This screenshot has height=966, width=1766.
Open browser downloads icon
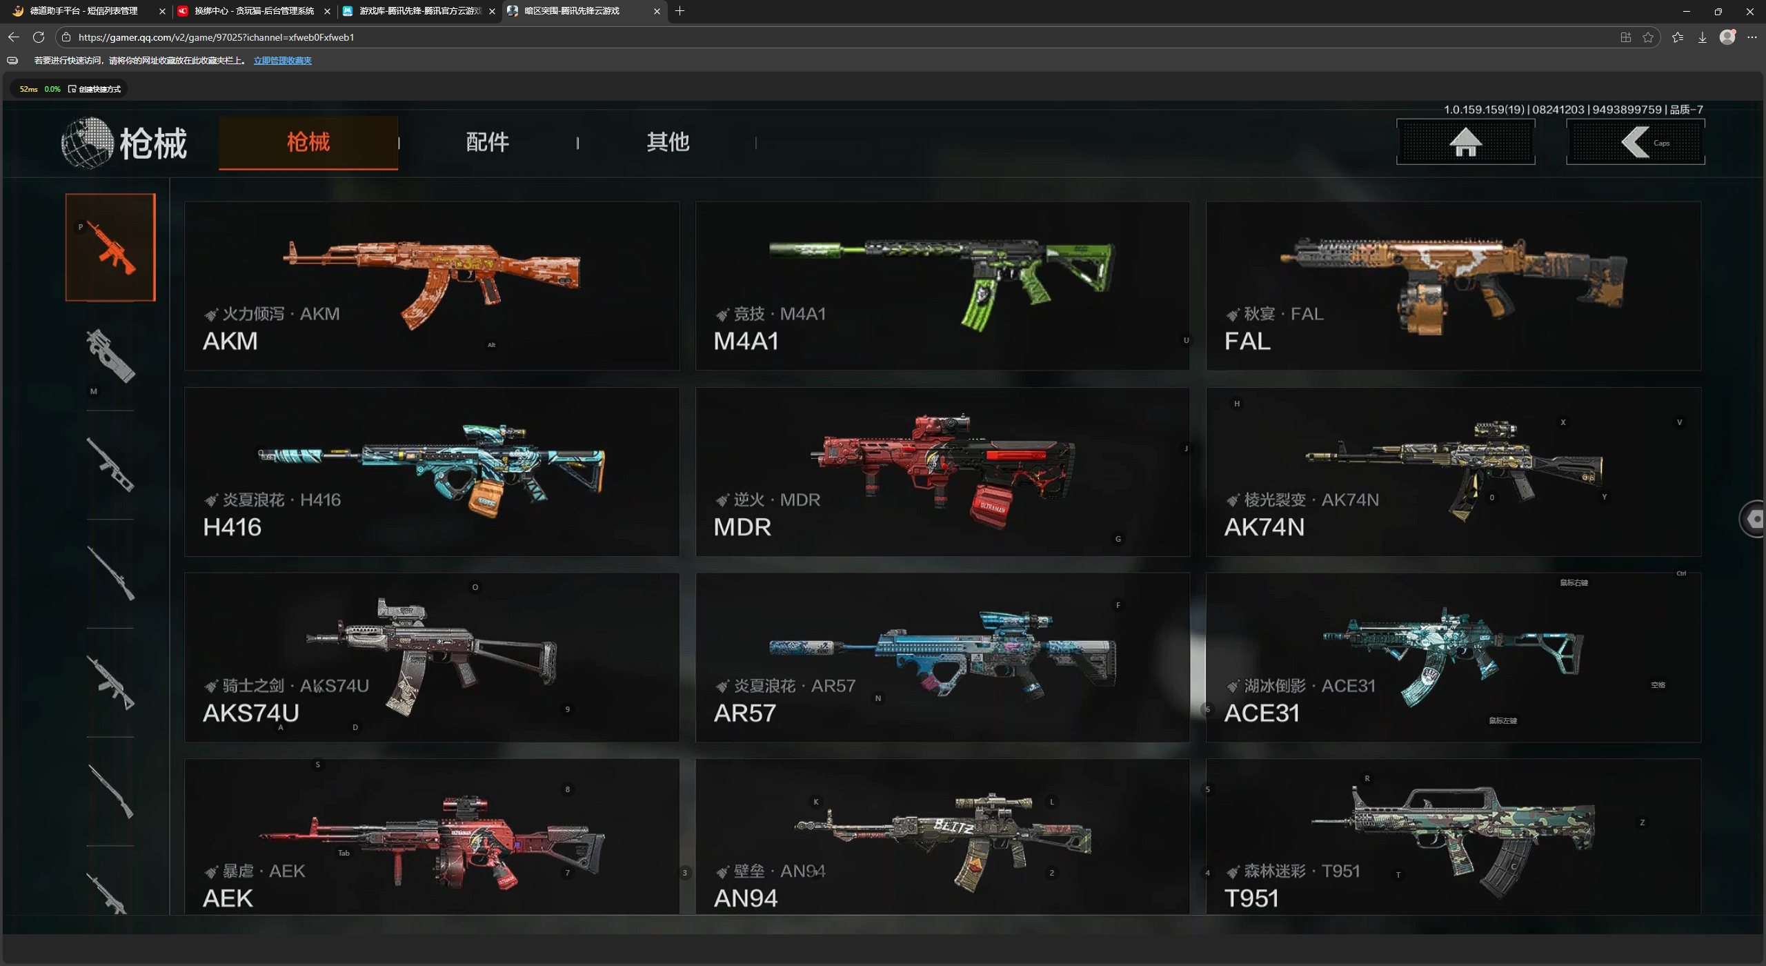tap(1703, 37)
